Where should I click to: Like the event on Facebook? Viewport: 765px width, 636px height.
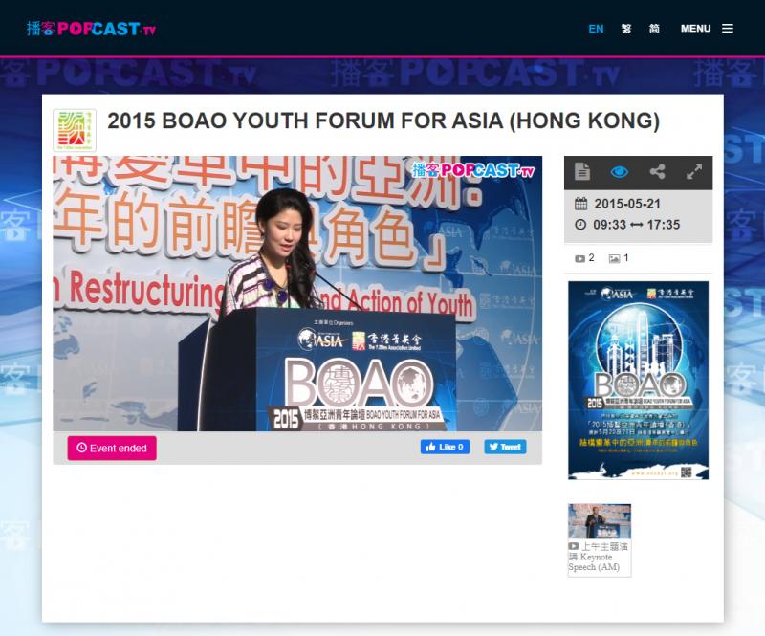point(445,447)
